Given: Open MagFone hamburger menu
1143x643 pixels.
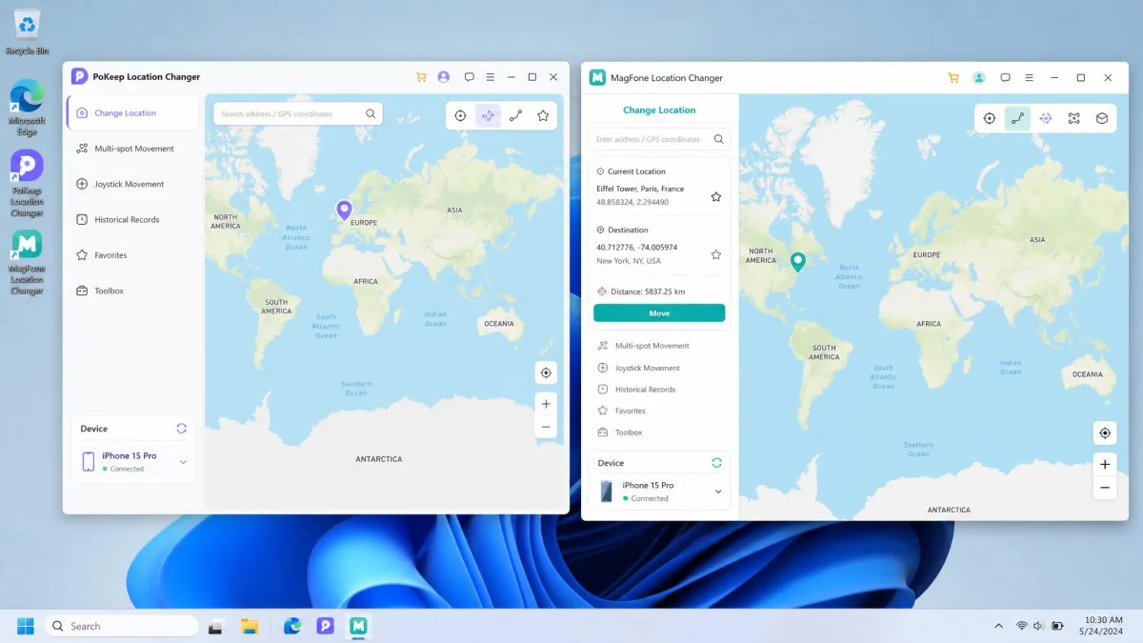Looking at the screenshot, I should click(1029, 78).
